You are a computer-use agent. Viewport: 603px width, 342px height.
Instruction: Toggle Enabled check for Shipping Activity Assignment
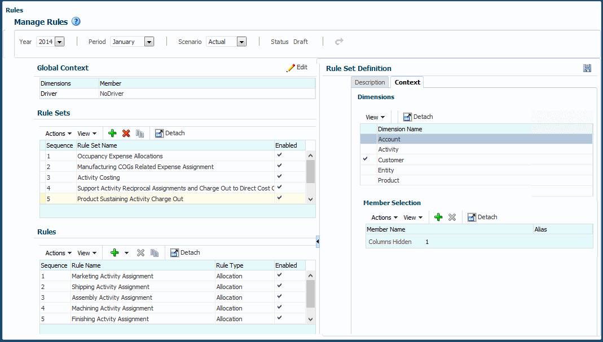click(x=280, y=286)
